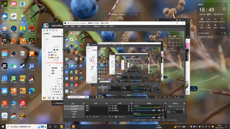Adjust the transition duration stepper arrows
This screenshot has height=129, width=230.
click(x=184, y=112)
